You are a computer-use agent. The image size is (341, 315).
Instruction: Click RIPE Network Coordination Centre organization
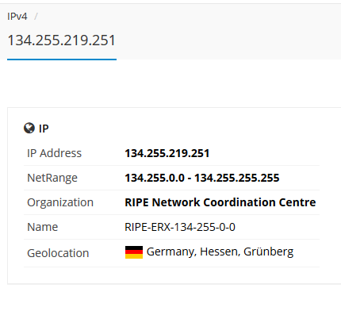pyautogui.click(x=220, y=202)
